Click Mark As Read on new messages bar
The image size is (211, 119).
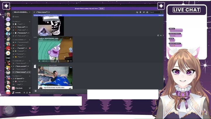(x=161, y=15)
